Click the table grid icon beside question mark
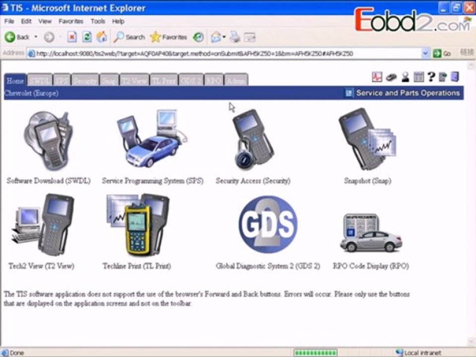Image resolution: width=476 pixels, height=357 pixels. coord(418,77)
